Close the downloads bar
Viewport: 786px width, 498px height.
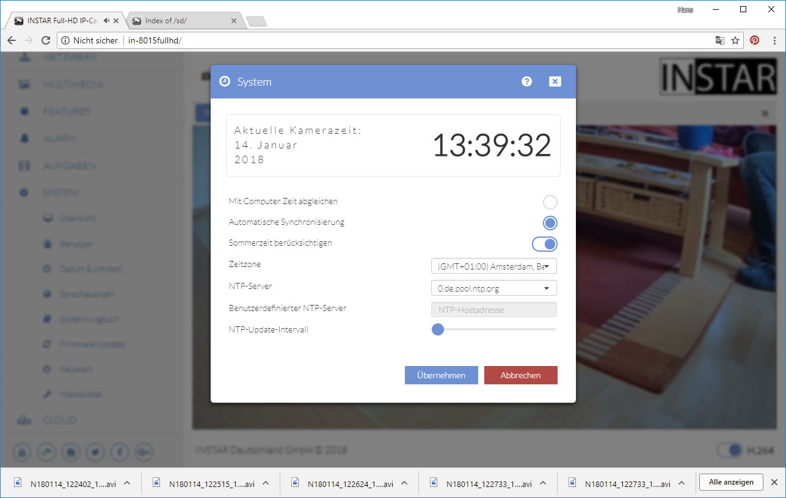774,482
